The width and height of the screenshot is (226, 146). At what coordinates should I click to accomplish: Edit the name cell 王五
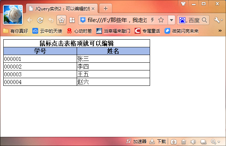point(113,74)
